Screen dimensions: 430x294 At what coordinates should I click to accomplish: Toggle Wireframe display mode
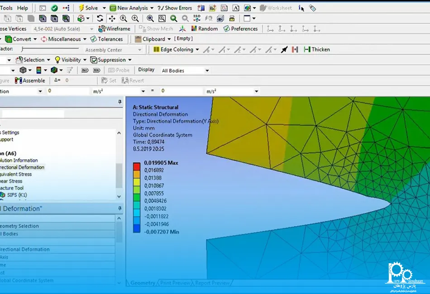pos(115,29)
